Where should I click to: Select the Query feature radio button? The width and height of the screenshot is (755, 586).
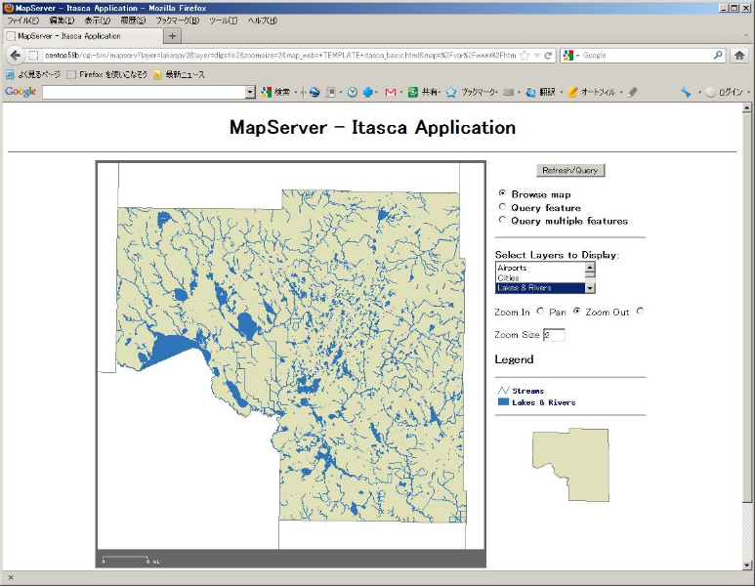[x=502, y=207]
